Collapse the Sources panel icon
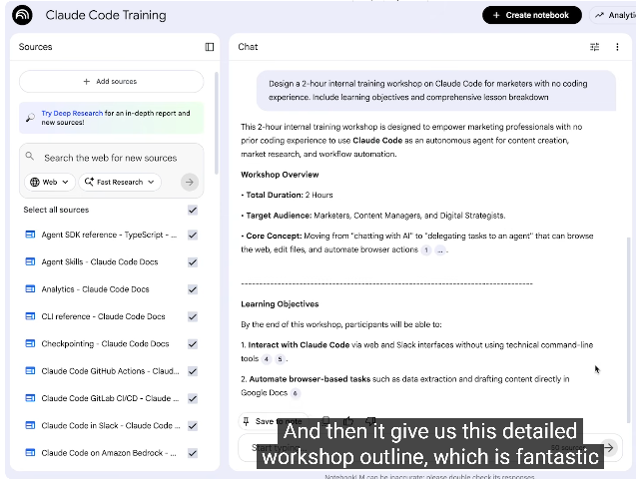 tap(210, 47)
